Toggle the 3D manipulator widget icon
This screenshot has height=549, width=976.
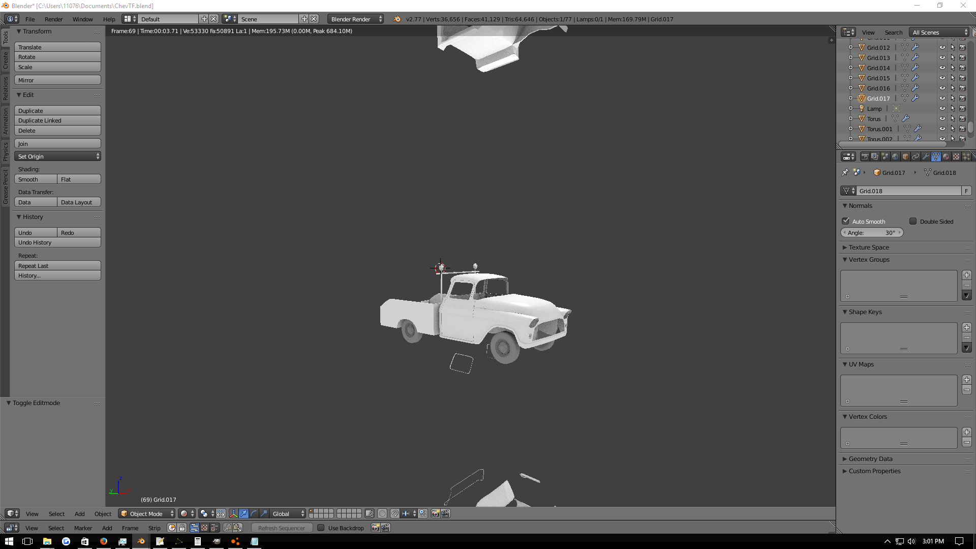pos(233,513)
